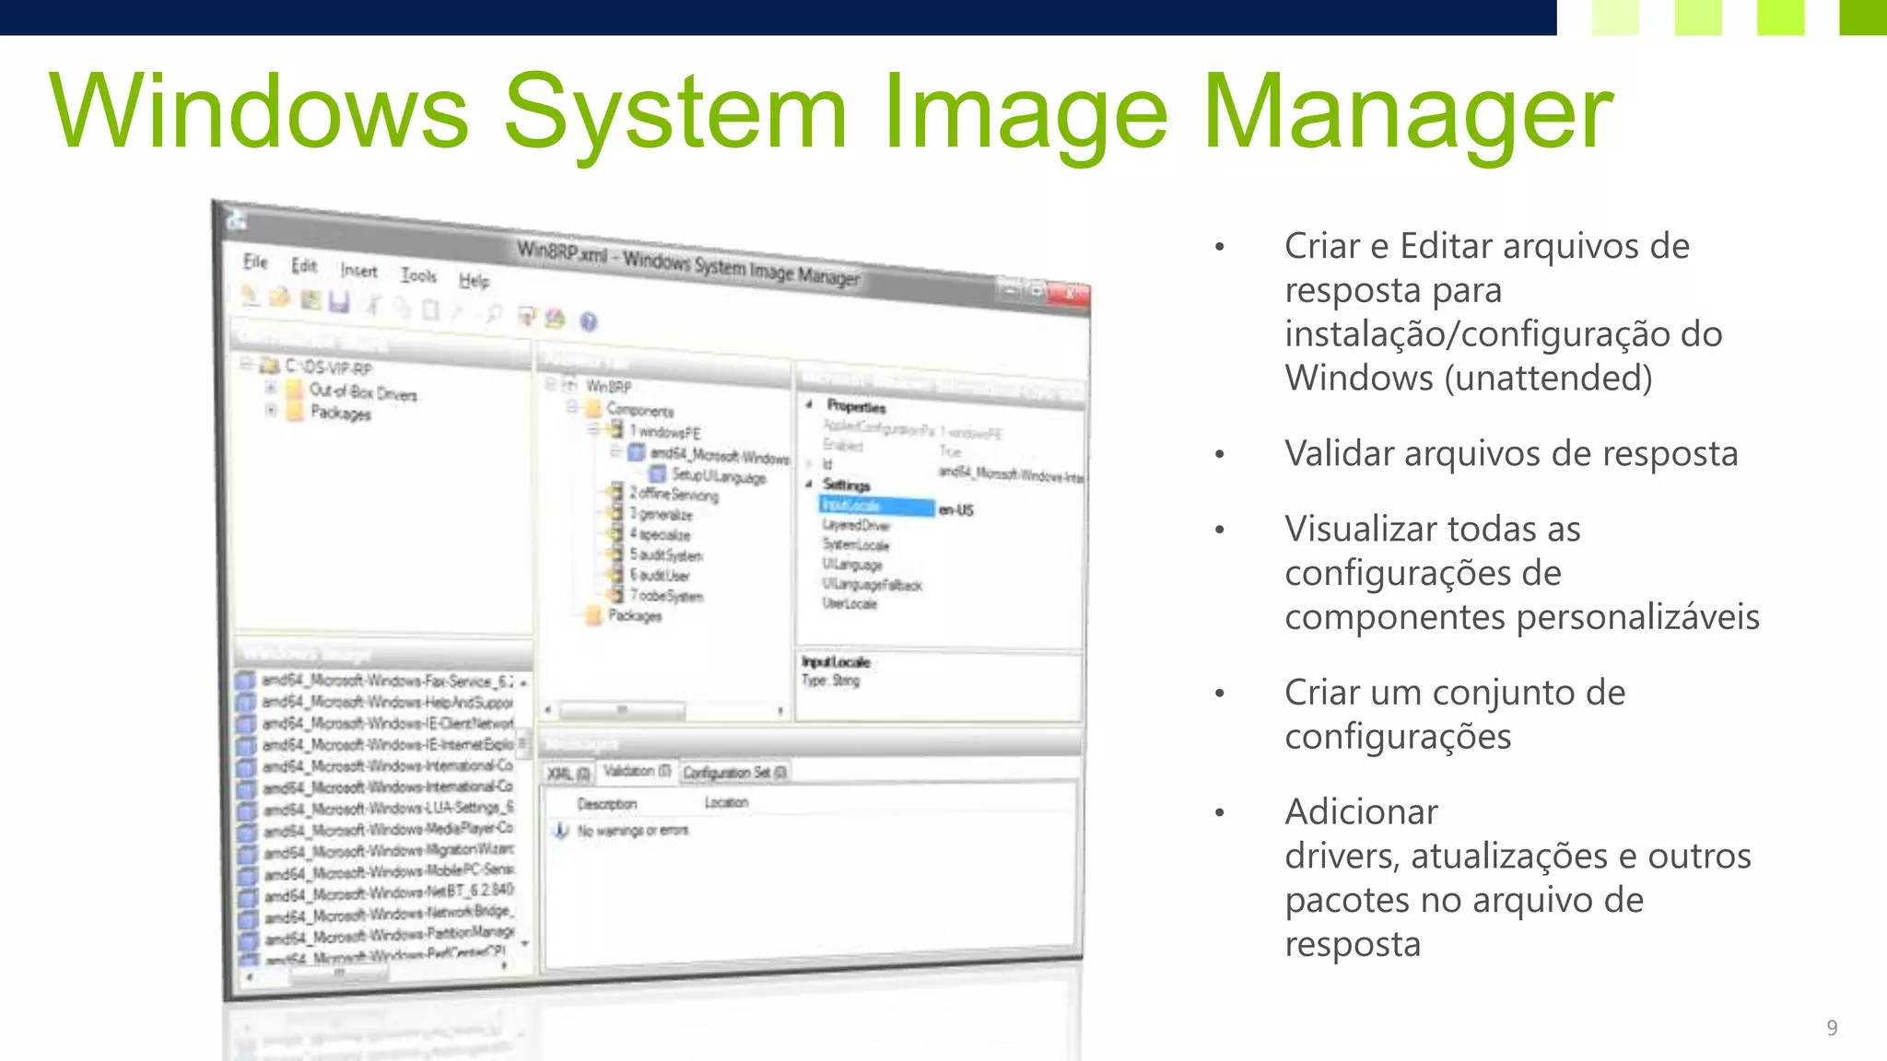Collapse the Components node
The image size is (1887, 1061).
tap(572, 406)
